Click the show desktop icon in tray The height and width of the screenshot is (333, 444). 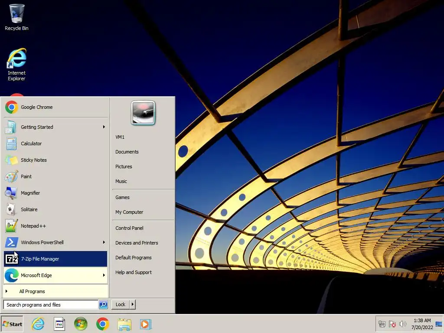(439, 324)
